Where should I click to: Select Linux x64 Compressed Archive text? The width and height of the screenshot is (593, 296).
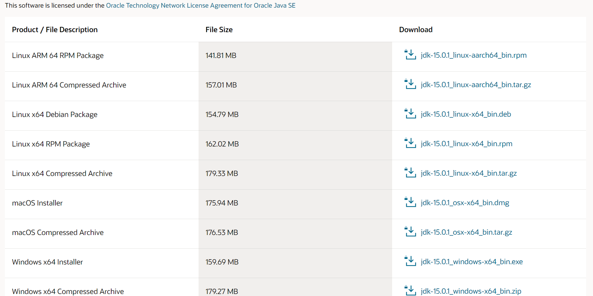[x=62, y=174]
